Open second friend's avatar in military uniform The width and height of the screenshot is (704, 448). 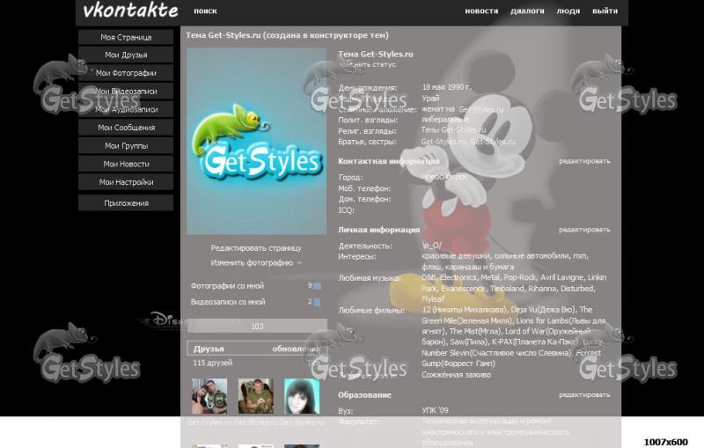[256, 396]
